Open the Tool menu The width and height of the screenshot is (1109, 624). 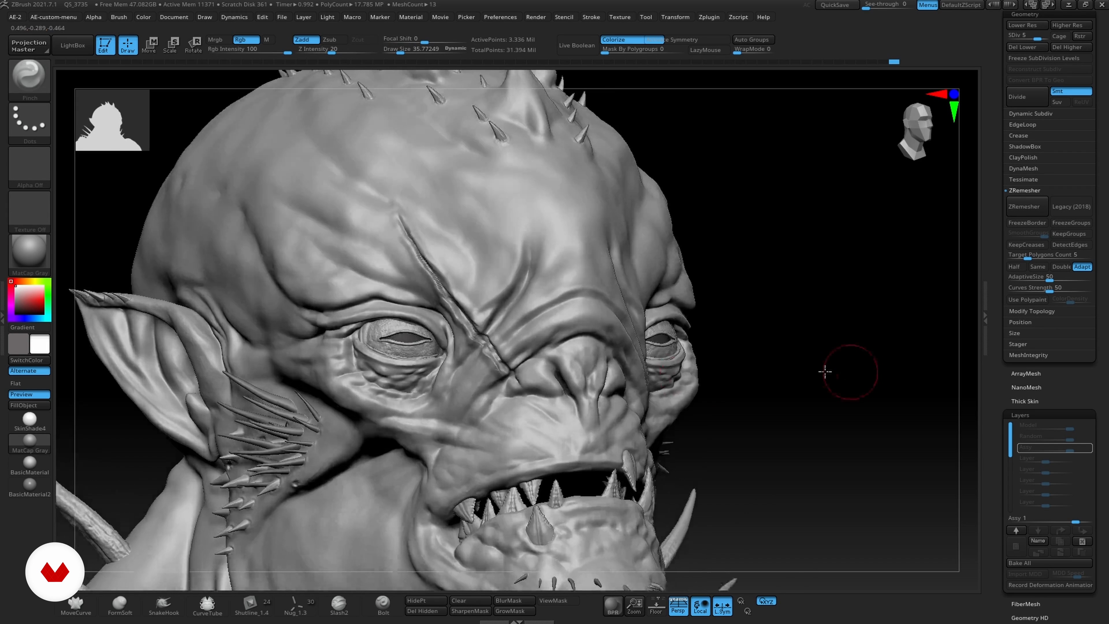(x=645, y=17)
